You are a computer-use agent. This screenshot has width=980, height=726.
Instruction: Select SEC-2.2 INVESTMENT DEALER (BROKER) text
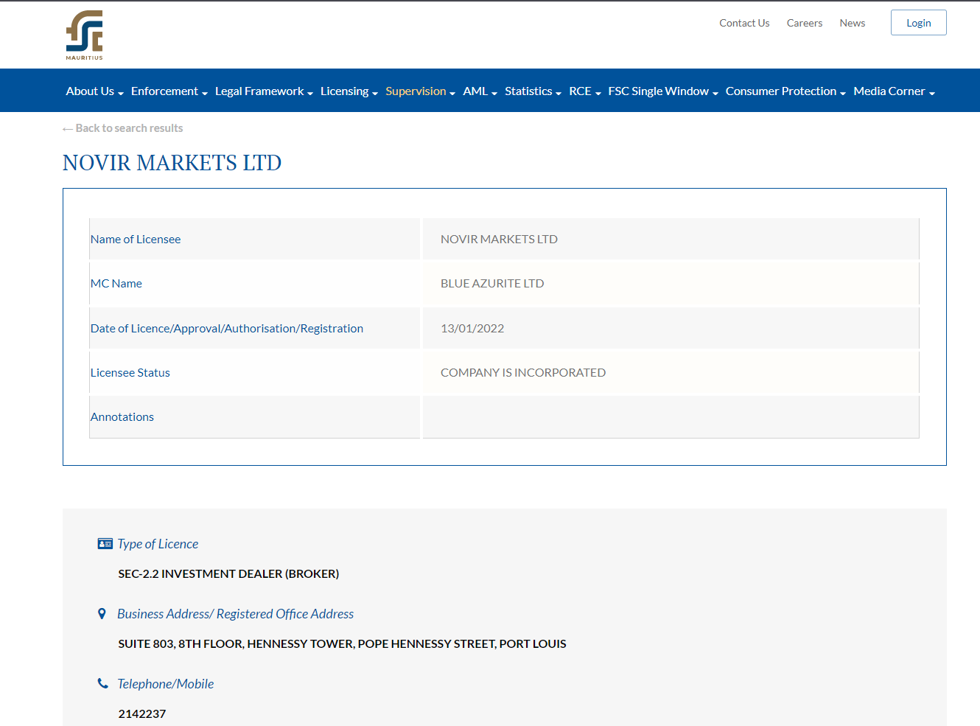click(x=228, y=573)
